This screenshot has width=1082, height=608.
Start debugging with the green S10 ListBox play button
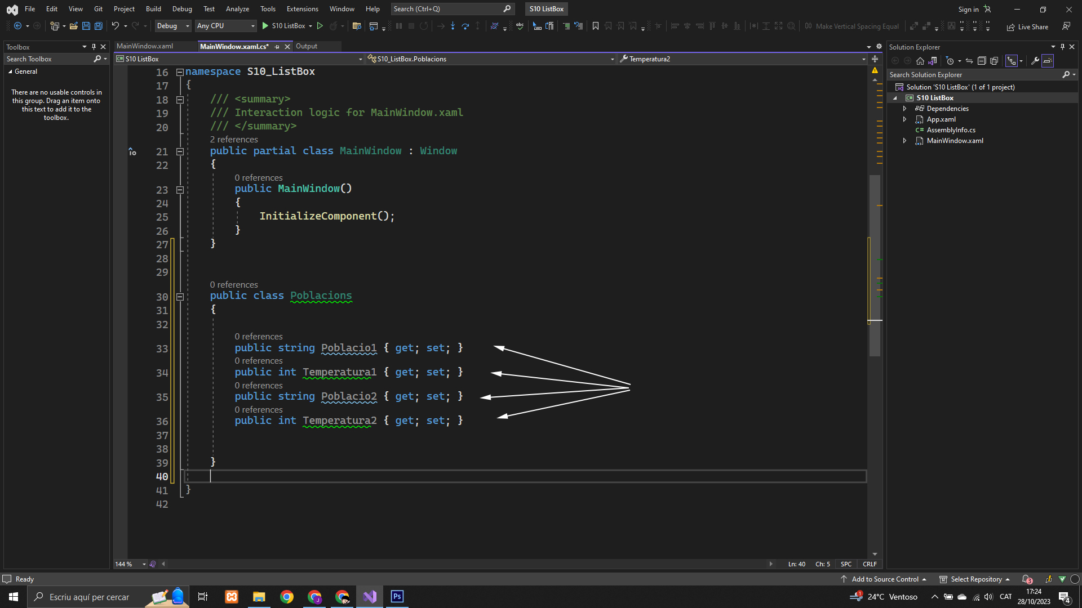pos(265,26)
